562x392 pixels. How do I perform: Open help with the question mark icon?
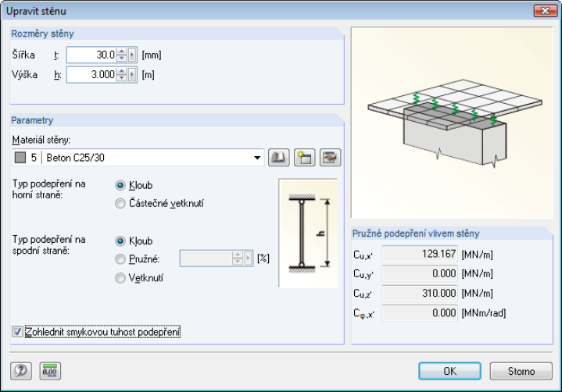tap(20, 370)
